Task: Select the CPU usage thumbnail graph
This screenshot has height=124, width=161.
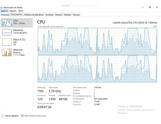Action: coord(7,23)
